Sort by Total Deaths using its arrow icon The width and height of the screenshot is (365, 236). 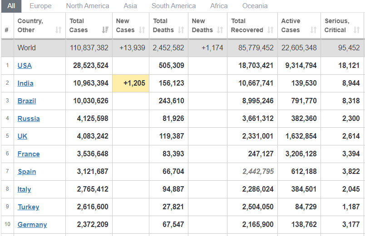pos(181,30)
